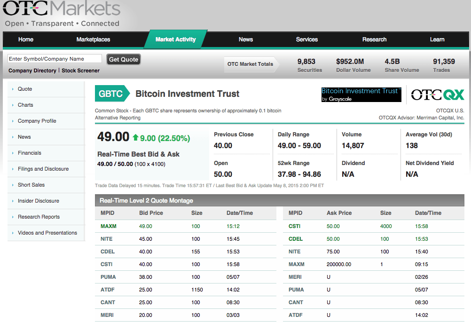The width and height of the screenshot is (471, 323).
Task: Select Short Sales in the sidebar
Action: coord(31,185)
